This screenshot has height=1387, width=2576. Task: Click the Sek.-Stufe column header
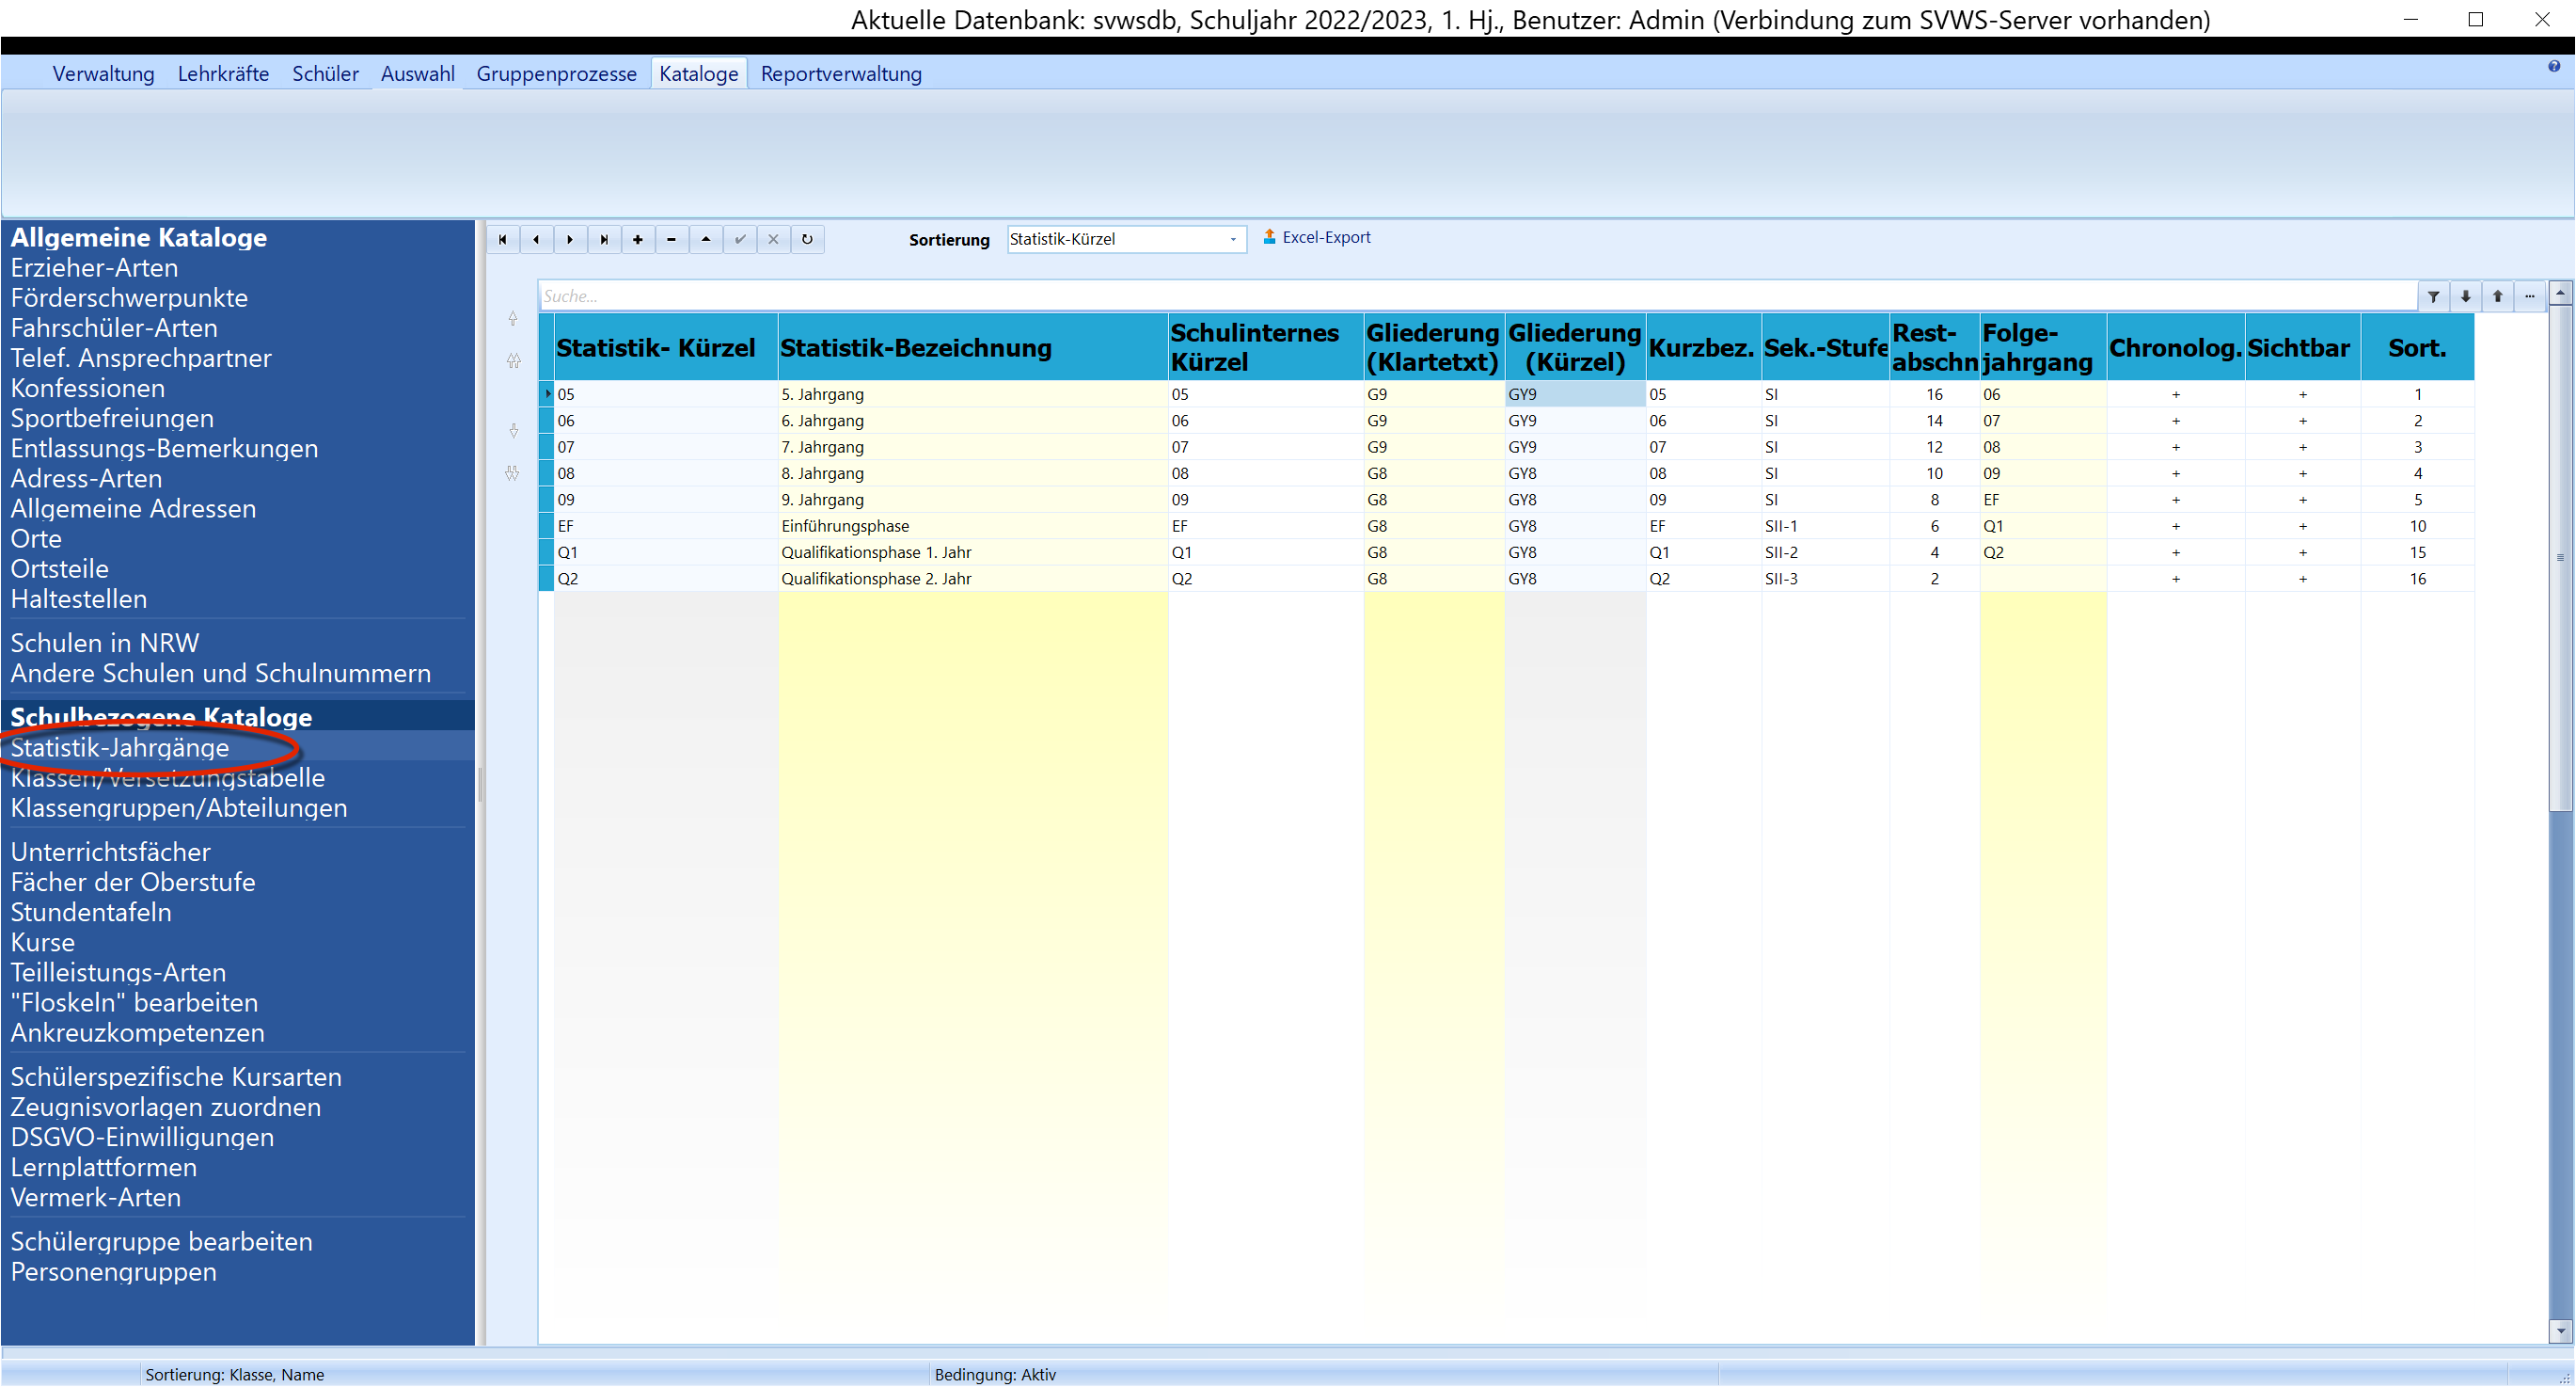pos(1825,347)
